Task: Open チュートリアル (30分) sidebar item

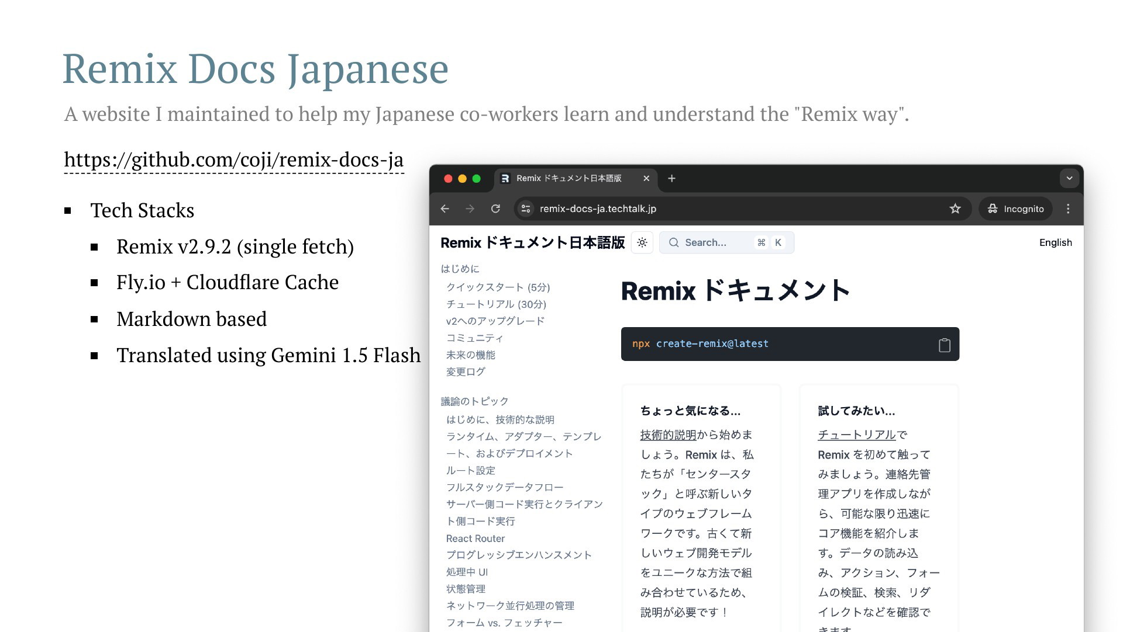Action: 496,304
